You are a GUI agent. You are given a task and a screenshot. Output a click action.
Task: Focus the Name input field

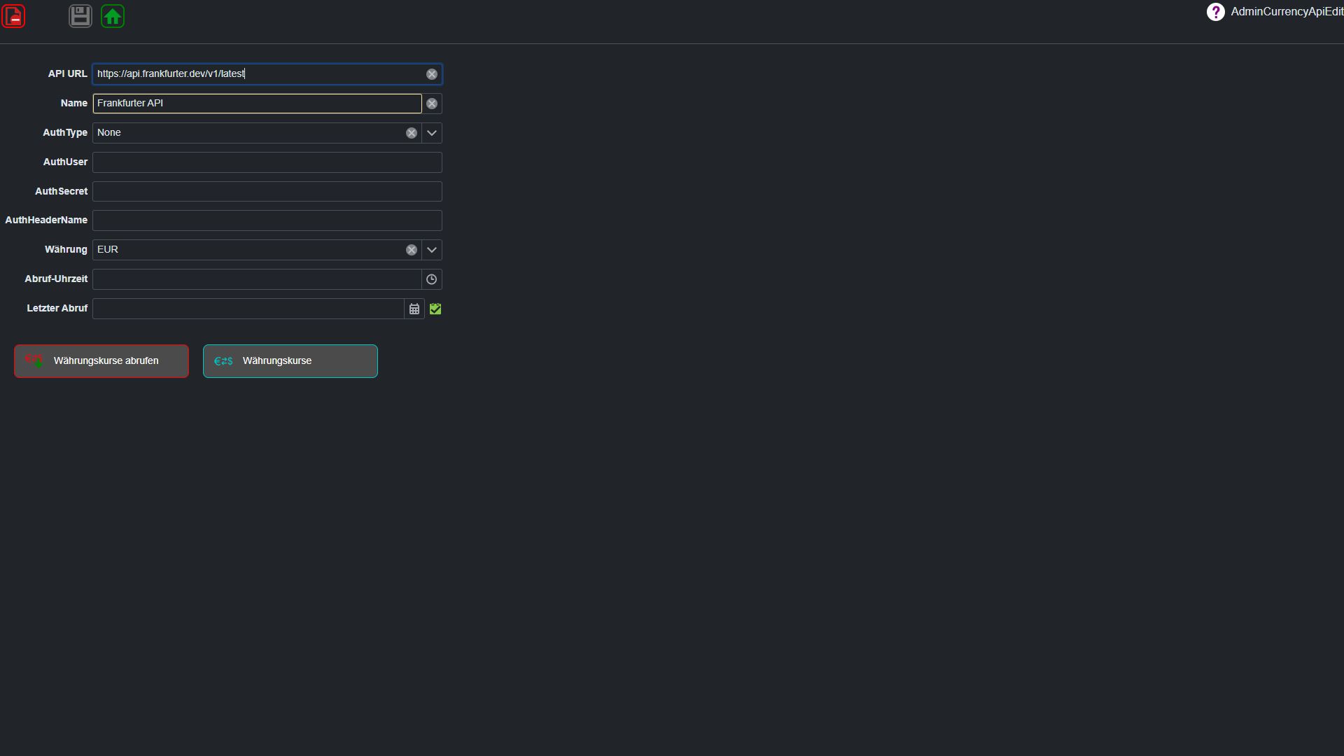257,104
